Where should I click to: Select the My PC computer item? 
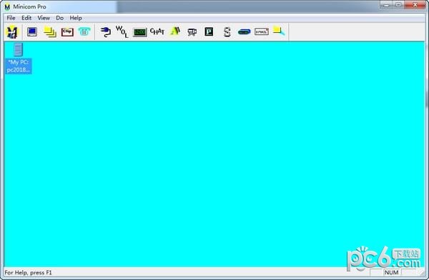[19, 59]
